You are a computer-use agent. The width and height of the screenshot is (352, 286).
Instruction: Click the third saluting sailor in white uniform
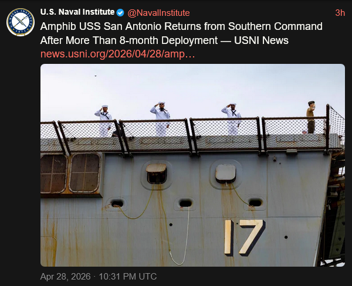pos(232,119)
